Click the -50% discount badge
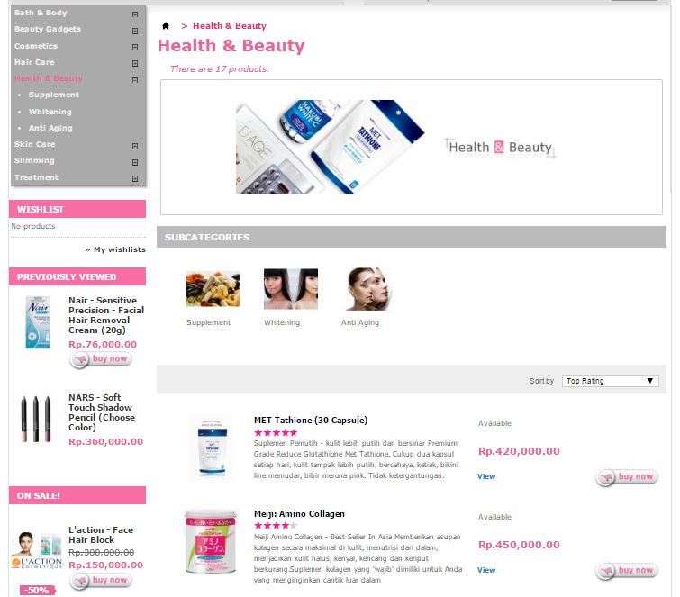Image resolution: width=680 pixels, height=597 pixels. pyautogui.click(x=37, y=591)
